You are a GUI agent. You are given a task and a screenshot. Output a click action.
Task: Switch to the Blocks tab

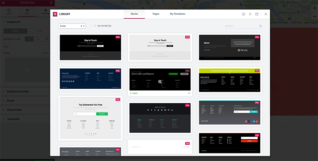[x=134, y=14]
